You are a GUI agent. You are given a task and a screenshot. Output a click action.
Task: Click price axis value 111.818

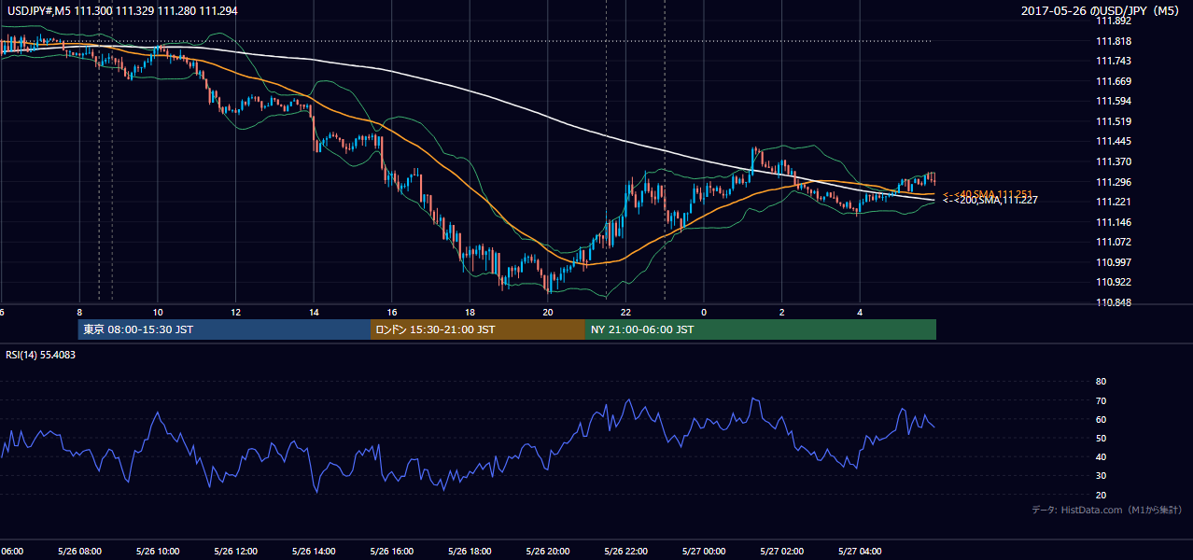point(1113,41)
